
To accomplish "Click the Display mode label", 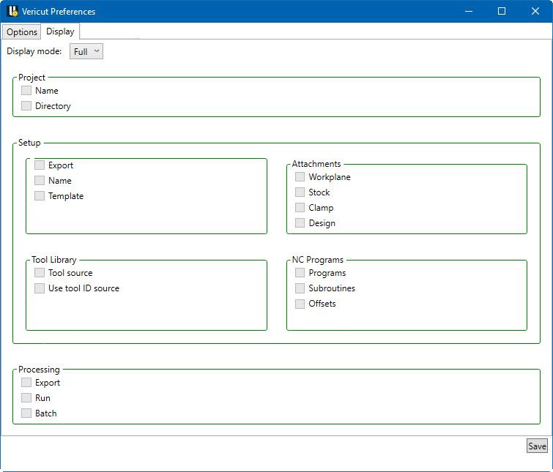I will (x=34, y=51).
